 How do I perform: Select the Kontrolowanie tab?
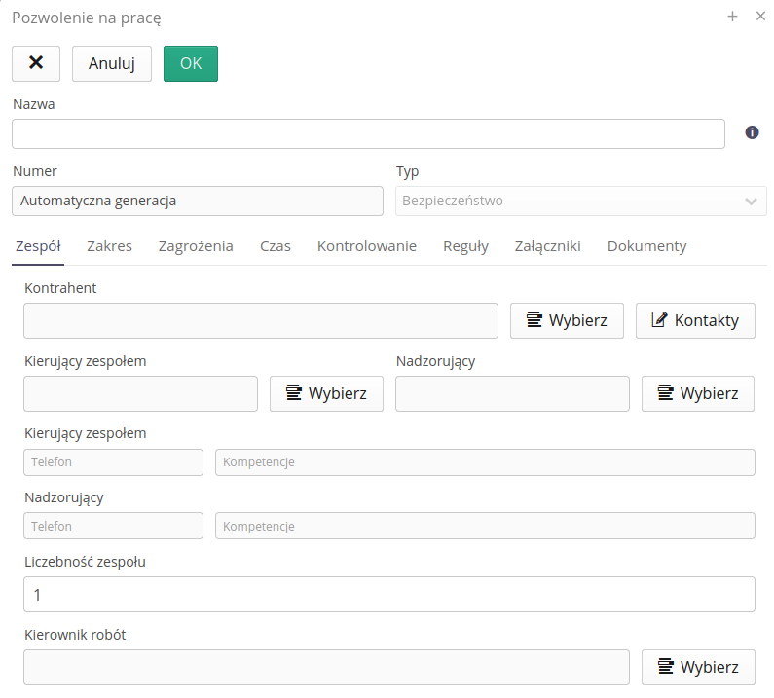click(x=367, y=246)
